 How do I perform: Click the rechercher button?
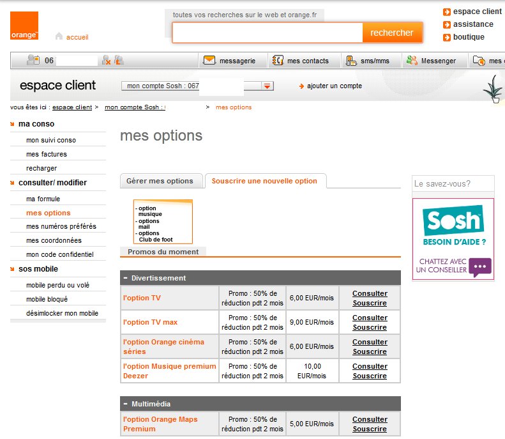(x=392, y=33)
